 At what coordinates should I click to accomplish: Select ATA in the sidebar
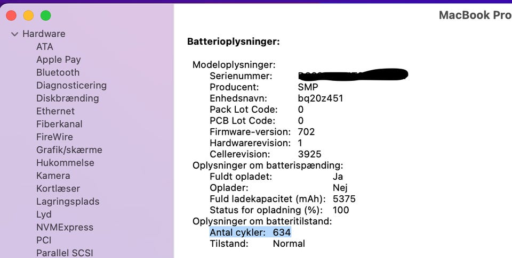coord(45,47)
